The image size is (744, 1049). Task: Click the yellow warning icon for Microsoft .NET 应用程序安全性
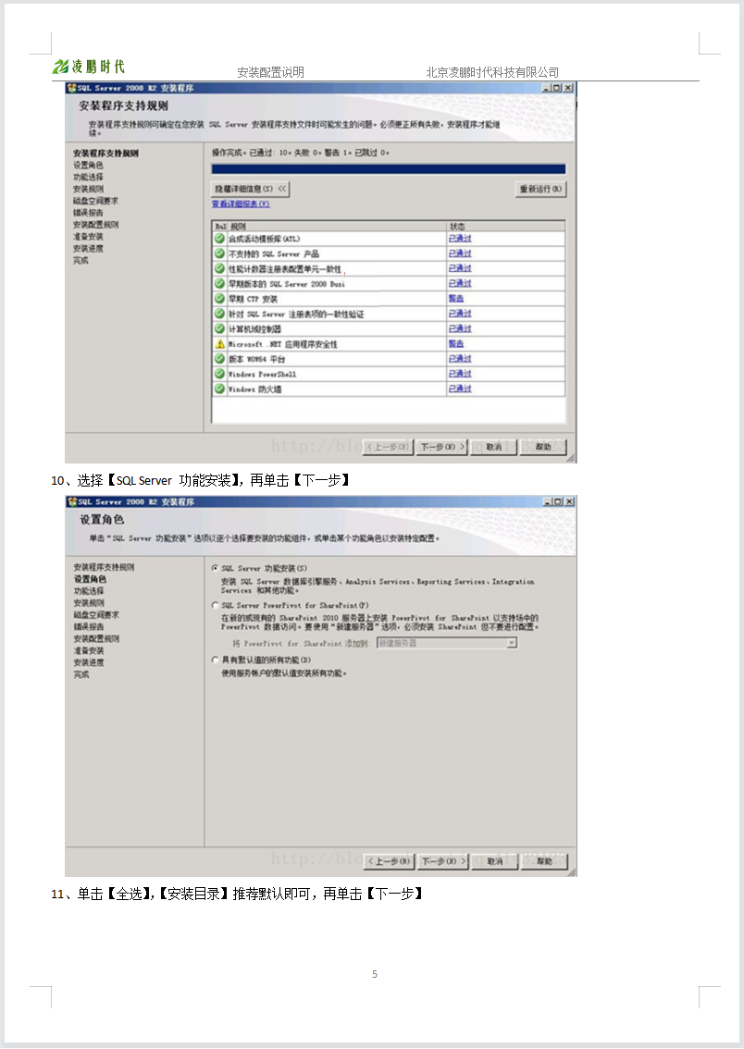(x=219, y=344)
